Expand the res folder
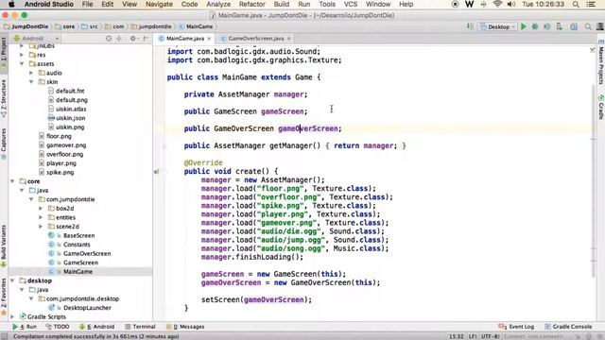Viewport: 605px width, 340px height. tap(22, 55)
